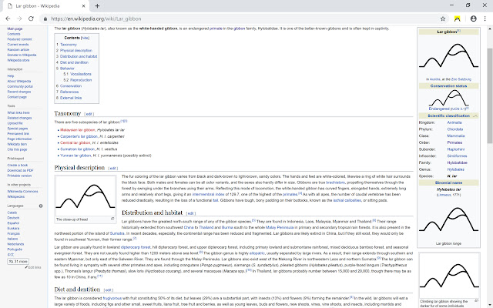Open Recent changes in sidebar

(19, 92)
